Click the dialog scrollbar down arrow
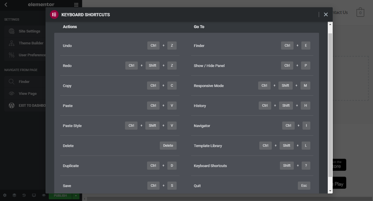Viewport: 373px width, 201px height. [330, 191]
